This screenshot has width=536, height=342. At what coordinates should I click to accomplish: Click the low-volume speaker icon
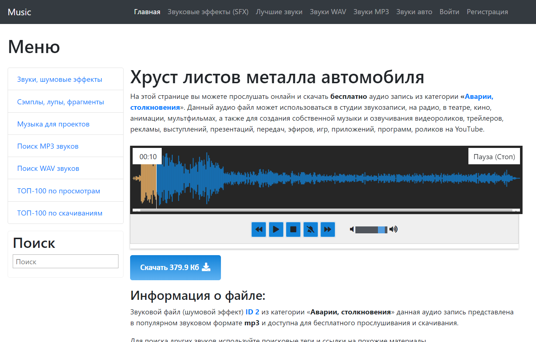[351, 229]
